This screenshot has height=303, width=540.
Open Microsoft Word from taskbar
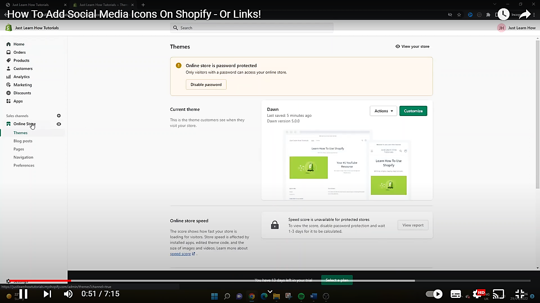(313, 296)
